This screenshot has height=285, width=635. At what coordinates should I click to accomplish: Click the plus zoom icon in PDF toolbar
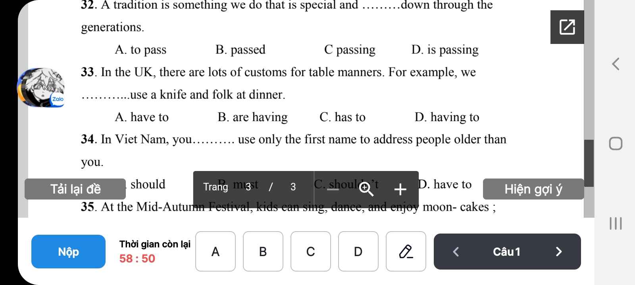coord(400,189)
